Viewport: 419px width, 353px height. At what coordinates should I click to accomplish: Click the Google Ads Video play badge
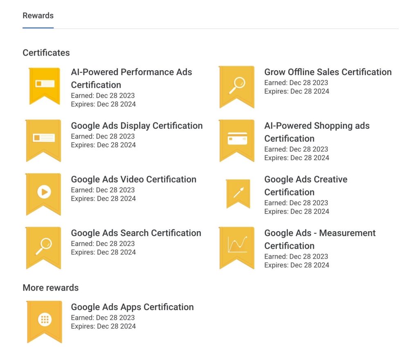coord(43,194)
